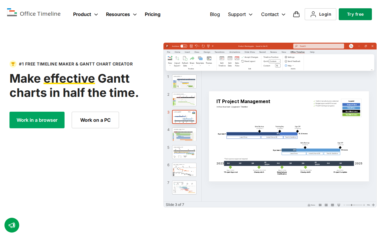Expand the Help dropdown in Add-In group

point(289,65)
